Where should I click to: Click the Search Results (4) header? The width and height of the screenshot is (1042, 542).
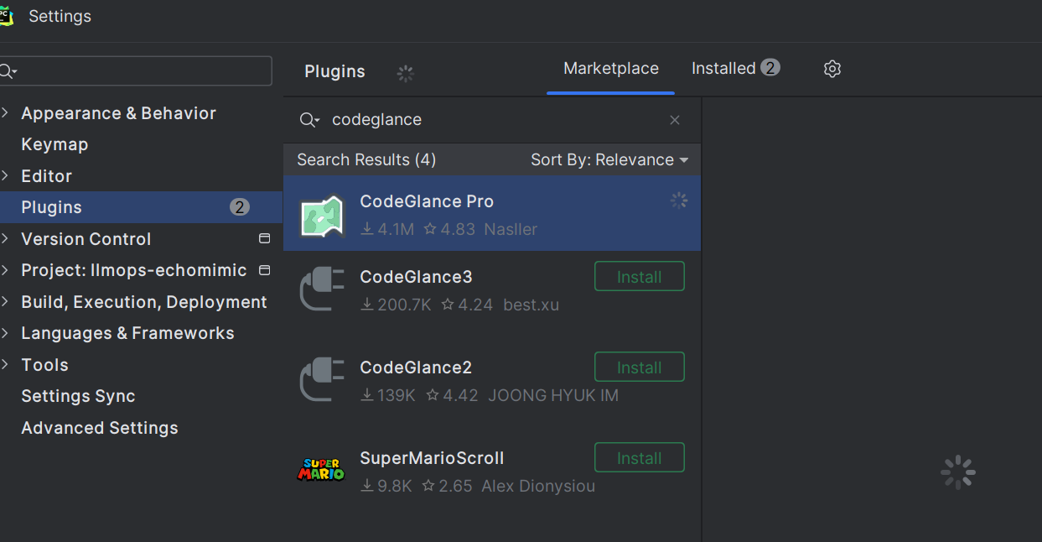tap(366, 159)
